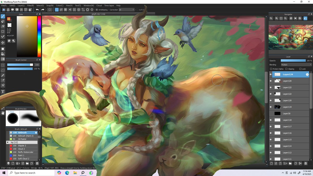The image size is (313, 176).
Task: Rotate canvas left in Navigator
Action: [291, 18]
